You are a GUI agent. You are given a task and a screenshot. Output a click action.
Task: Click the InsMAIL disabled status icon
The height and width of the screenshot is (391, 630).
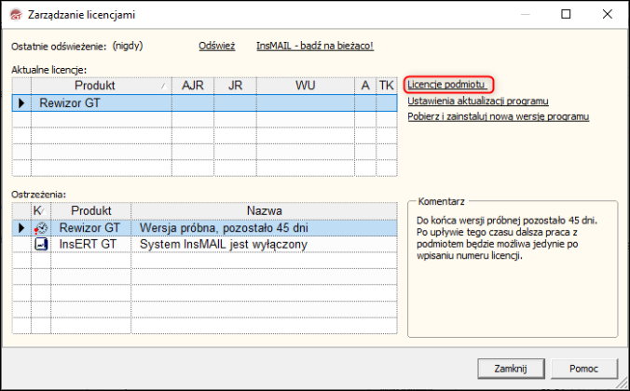[40, 244]
